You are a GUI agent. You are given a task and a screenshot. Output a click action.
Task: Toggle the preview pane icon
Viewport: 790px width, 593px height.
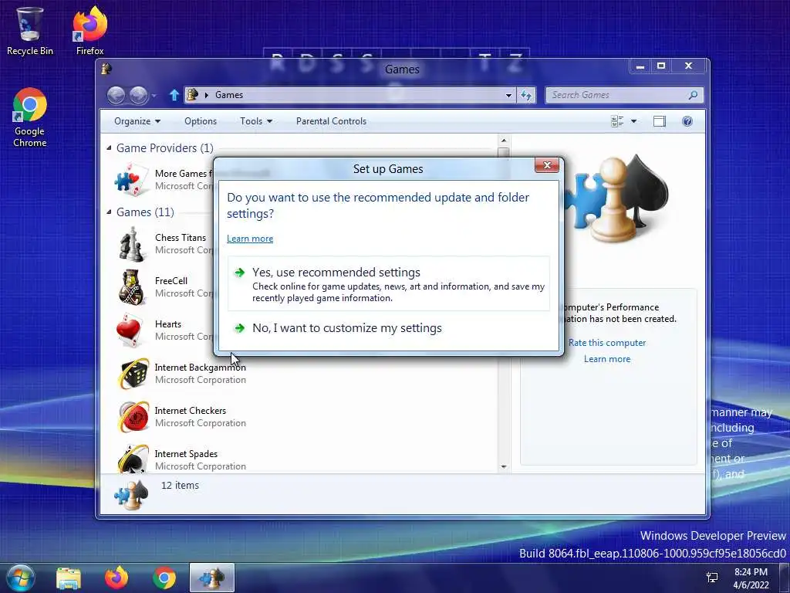click(x=660, y=121)
